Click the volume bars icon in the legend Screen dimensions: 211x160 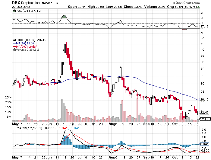click(14, 49)
